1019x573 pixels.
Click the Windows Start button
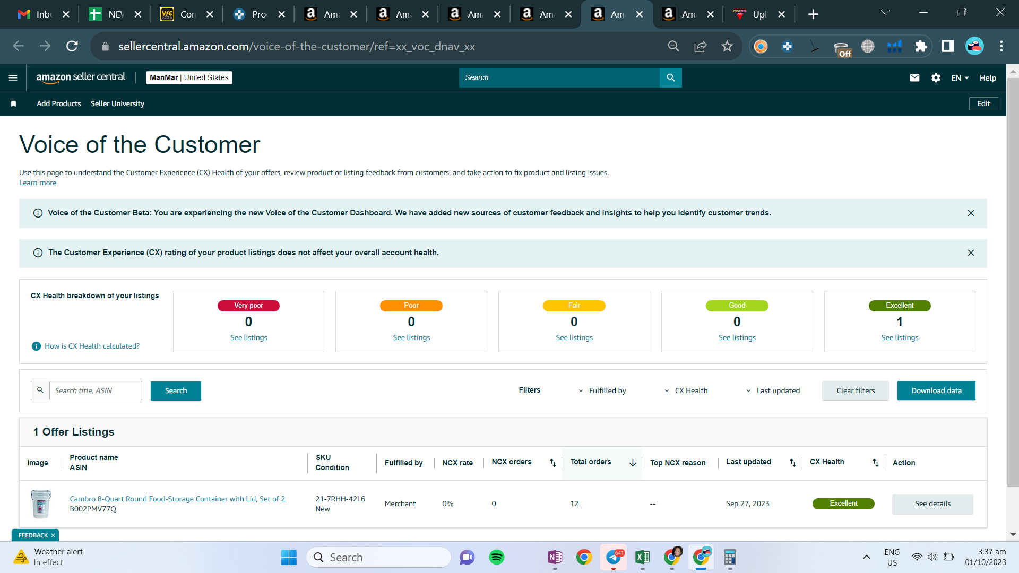pyautogui.click(x=289, y=557)
